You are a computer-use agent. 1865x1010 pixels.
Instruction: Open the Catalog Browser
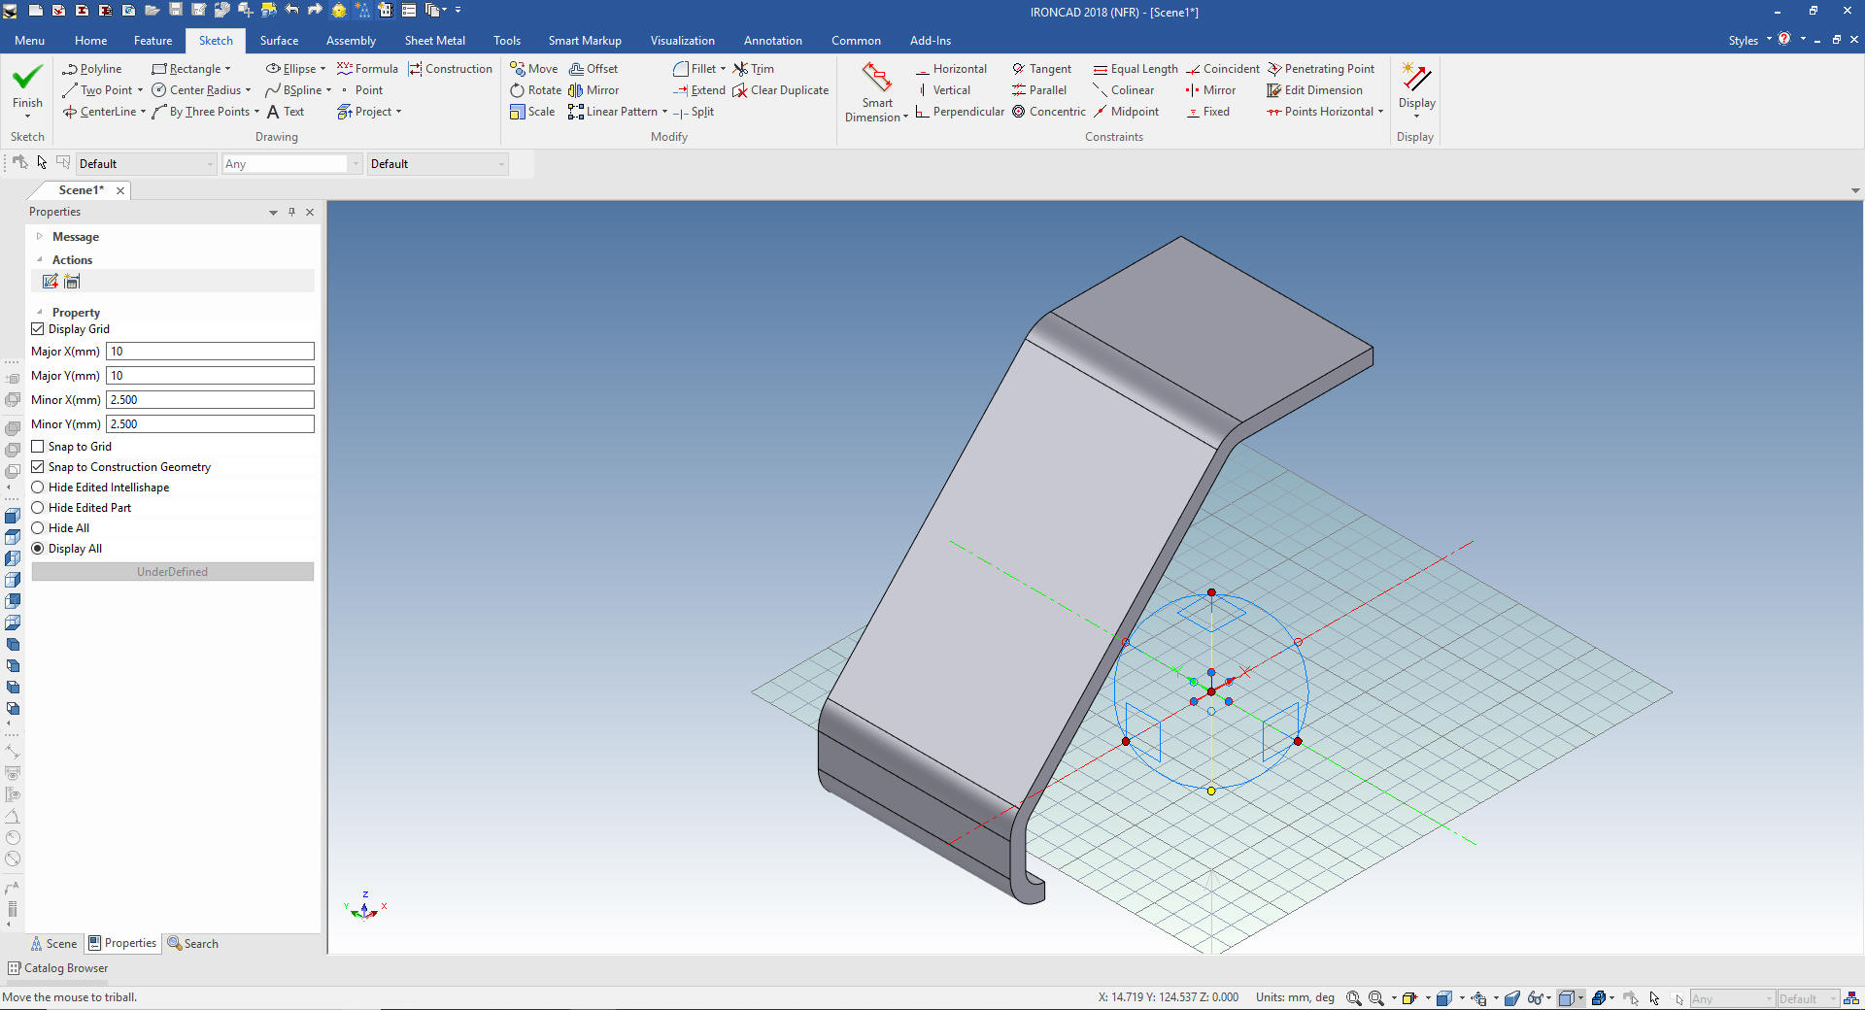[x=58, y=968]
